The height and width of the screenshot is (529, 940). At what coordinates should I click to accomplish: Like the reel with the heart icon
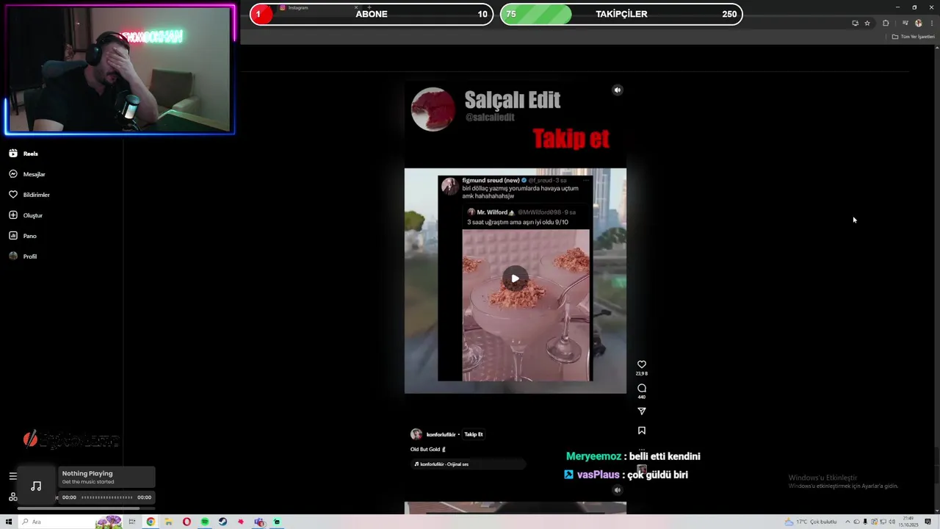click(642, 364)
